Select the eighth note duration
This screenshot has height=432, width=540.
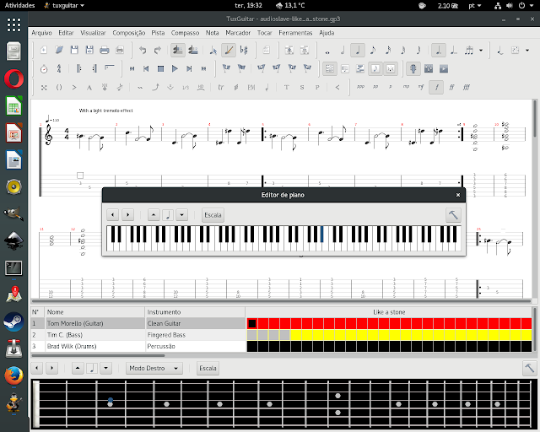(x=373, y=51)
